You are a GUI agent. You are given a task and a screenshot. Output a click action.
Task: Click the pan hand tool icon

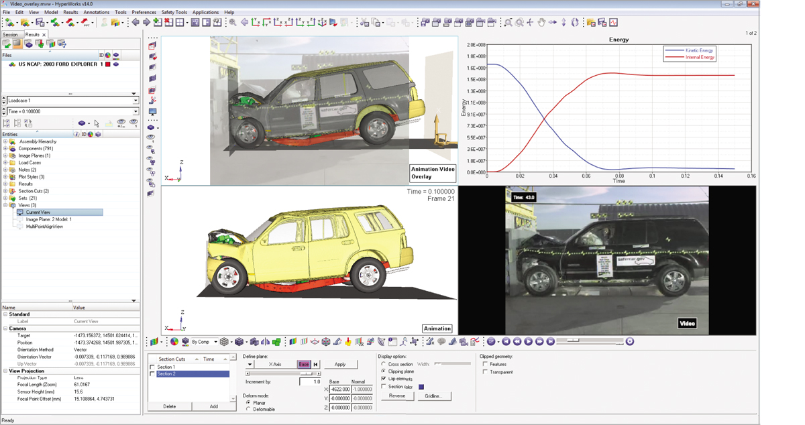click(541, 22)
